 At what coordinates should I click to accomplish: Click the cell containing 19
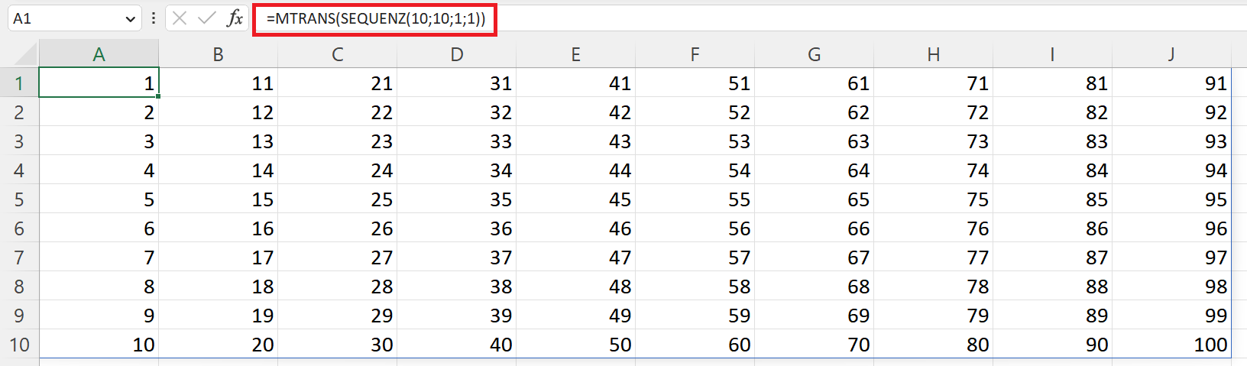218,315
